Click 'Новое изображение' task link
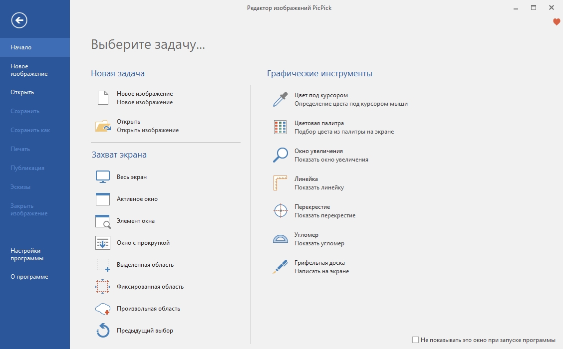This screenshot has height=349, width=563. [144, 94]
